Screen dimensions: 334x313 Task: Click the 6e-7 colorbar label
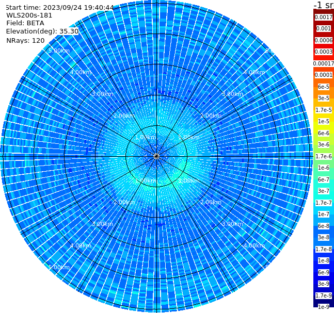click(x=324, y=179)
